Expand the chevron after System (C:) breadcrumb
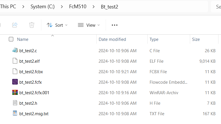 click(62, 7)
